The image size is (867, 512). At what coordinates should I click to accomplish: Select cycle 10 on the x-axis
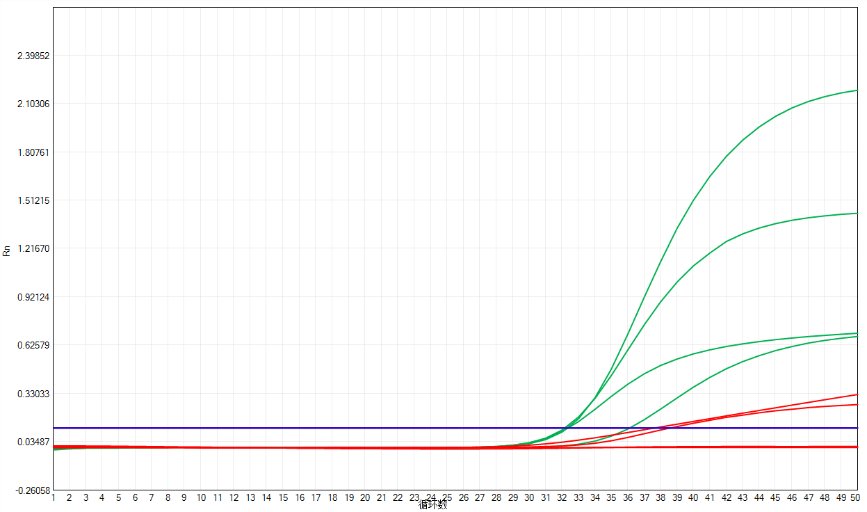[x=201, y=498]
